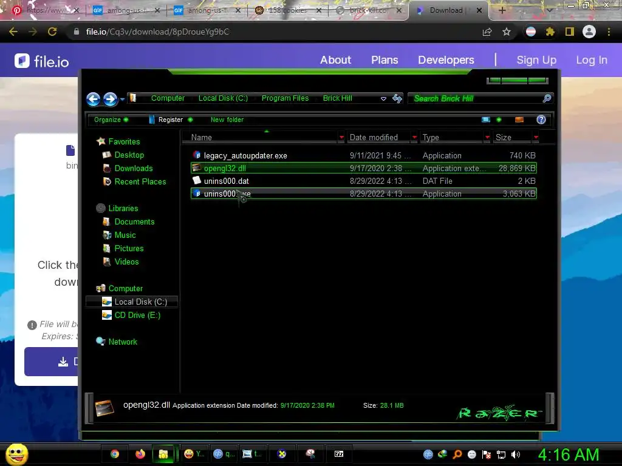Click Log In on file.io
Screen dimensions: 622x466
point(592,60)
